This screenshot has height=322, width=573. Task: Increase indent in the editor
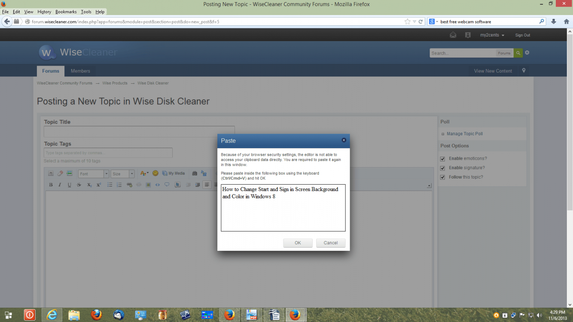(198, 185)
